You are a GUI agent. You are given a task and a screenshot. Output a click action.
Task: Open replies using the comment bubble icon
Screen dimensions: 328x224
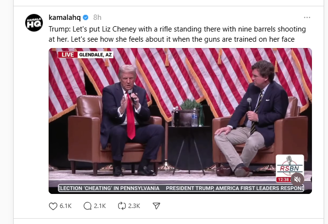tap(88, 206)
